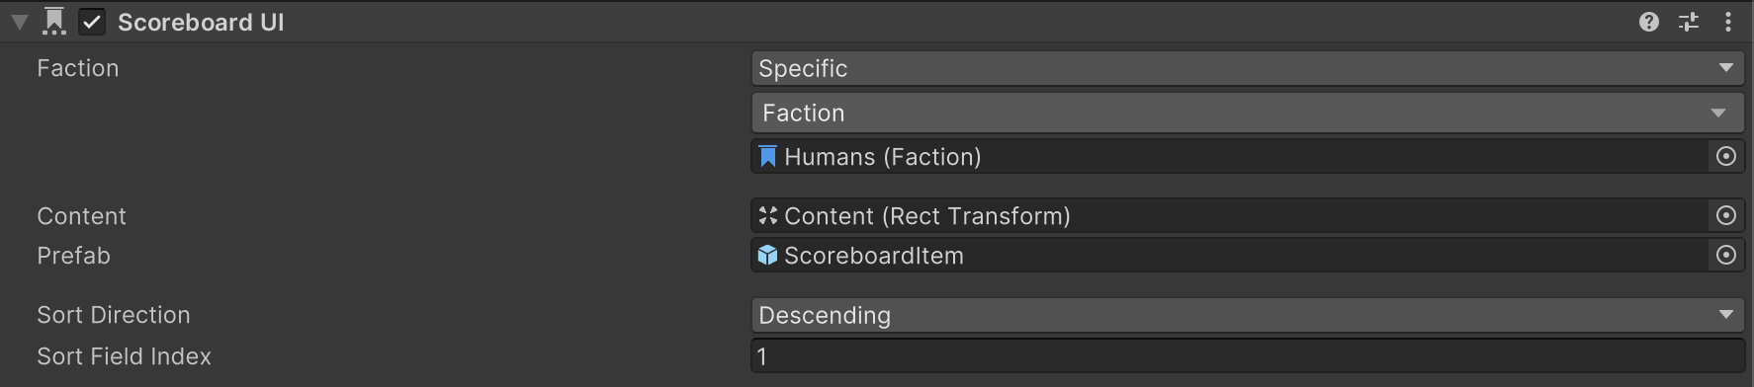
Task: Click the Scoreboard UI component title
Action: (x=201, y=23)
